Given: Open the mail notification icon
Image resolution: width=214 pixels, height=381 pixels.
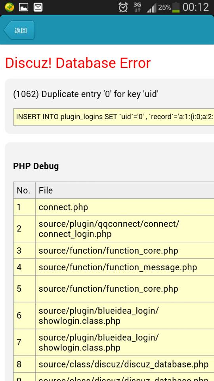Looking at the screenshot, I should tap(38, 7).
